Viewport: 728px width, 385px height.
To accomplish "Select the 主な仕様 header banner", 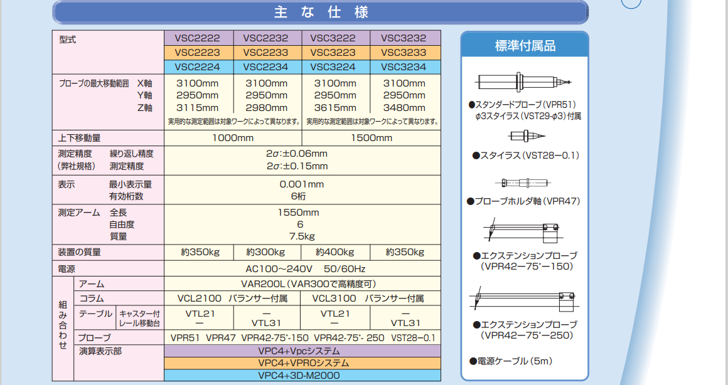I will pyautogui.click(x=320, y=12).
